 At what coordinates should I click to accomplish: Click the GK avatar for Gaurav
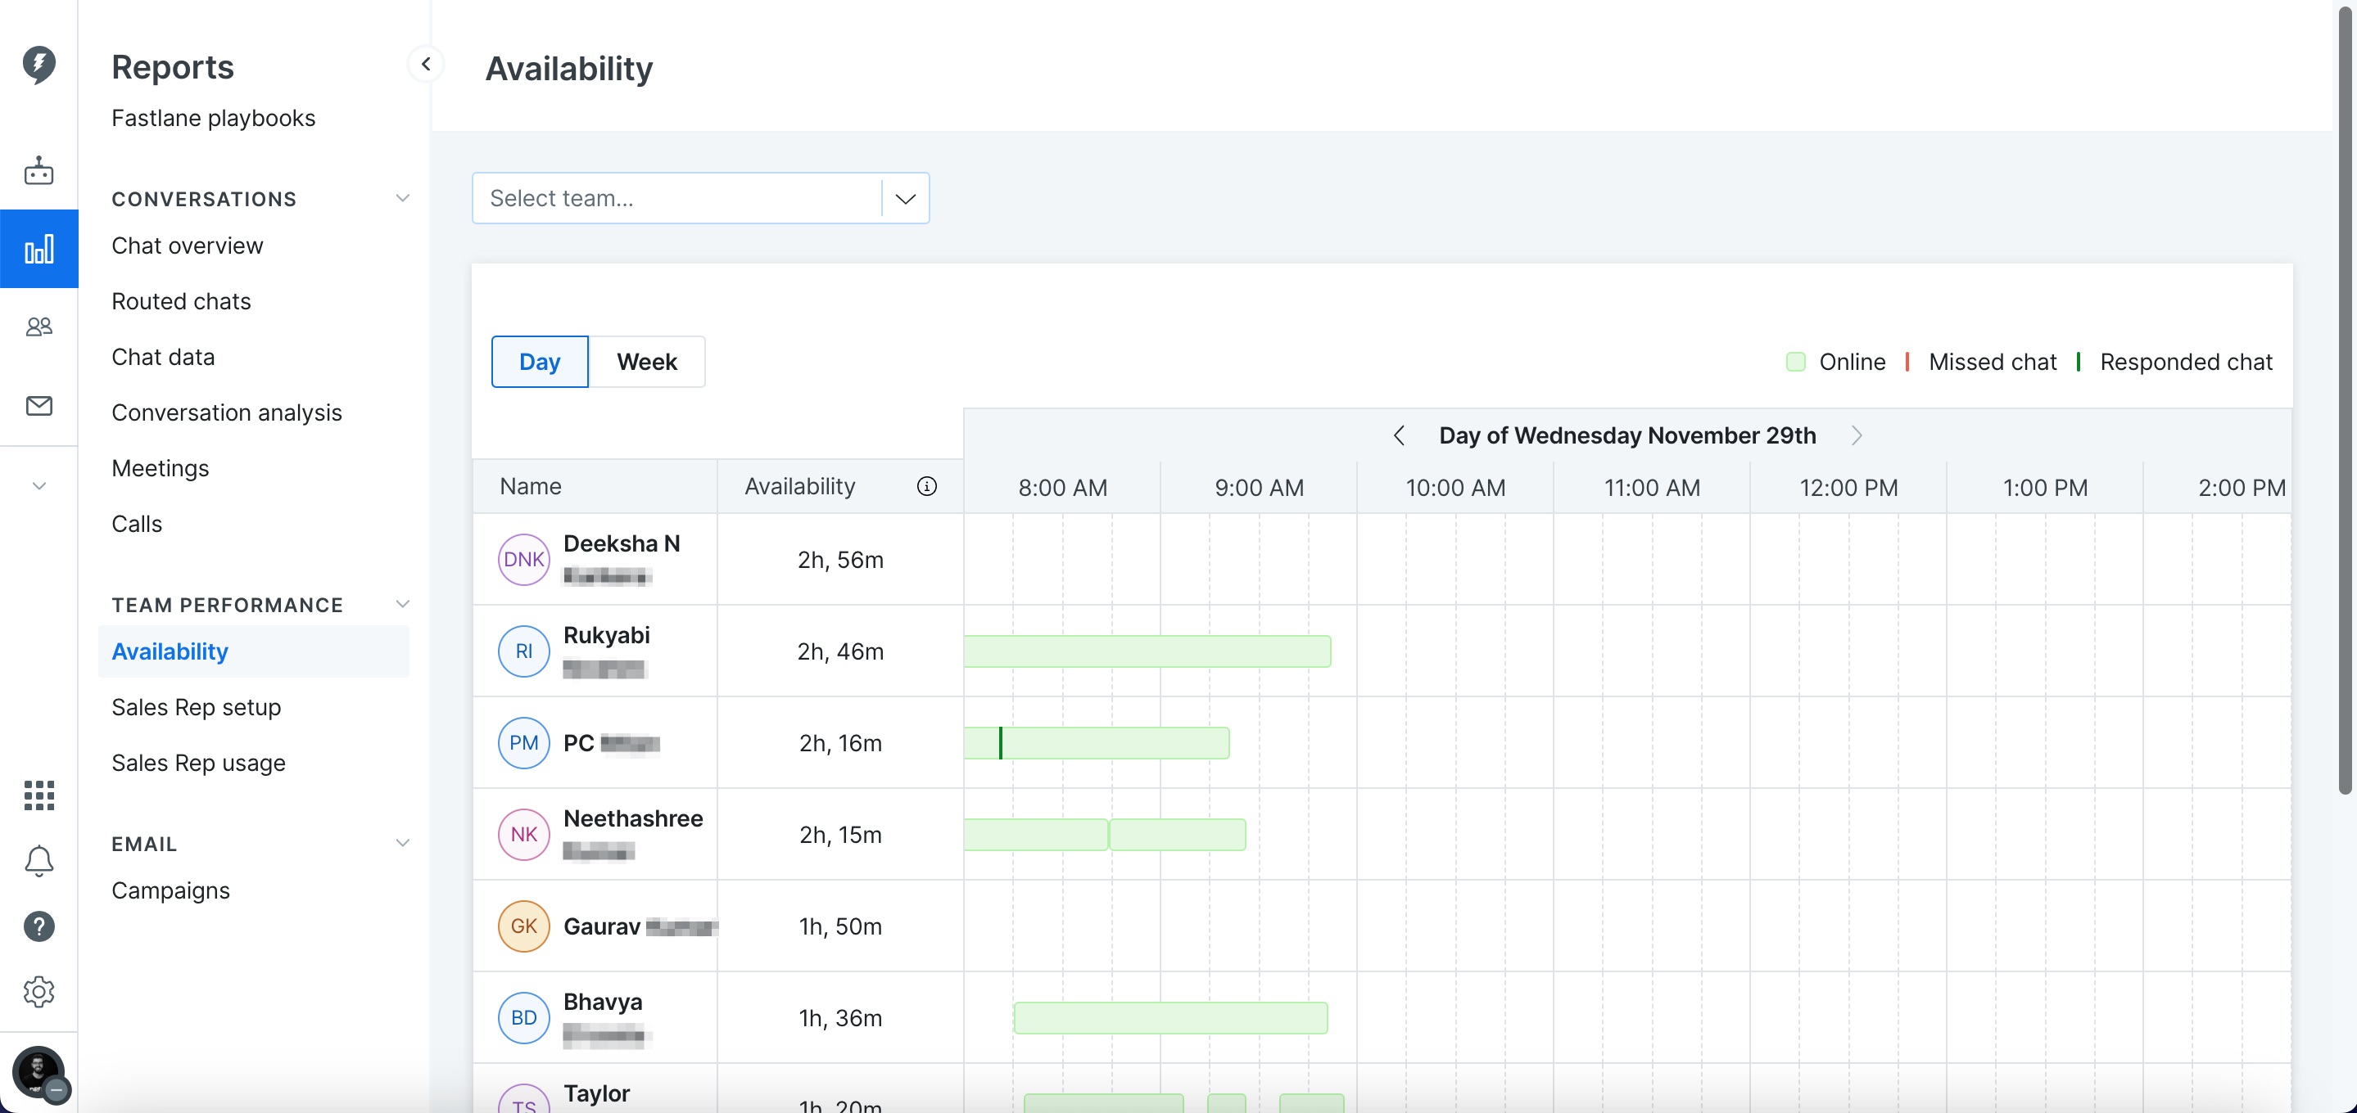pyautogui.click(x=523, y=926)
